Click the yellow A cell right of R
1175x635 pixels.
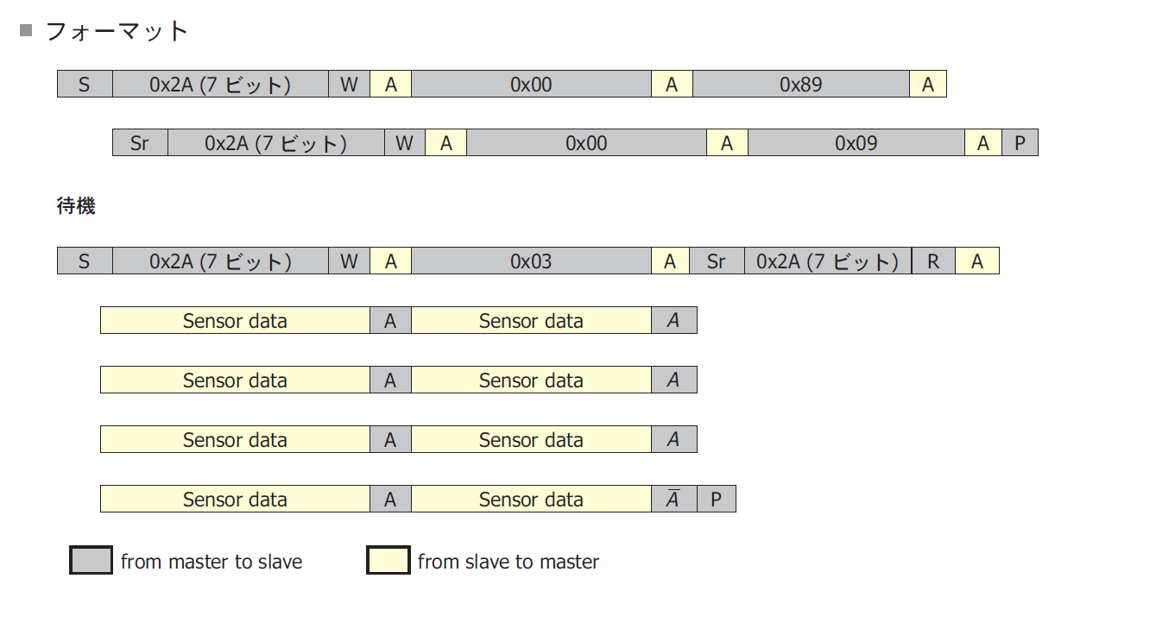point(977,261)
